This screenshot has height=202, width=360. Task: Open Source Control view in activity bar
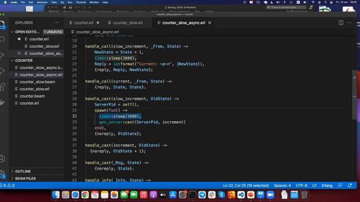tap(2, 55)
